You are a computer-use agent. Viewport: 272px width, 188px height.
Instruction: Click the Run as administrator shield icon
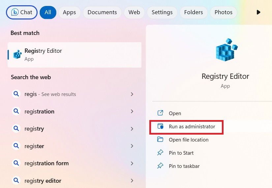(x=160, y=126)
